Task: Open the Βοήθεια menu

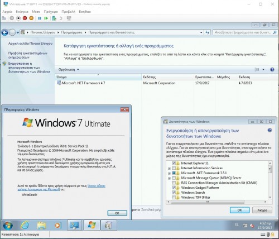Action: click(85, 12)
